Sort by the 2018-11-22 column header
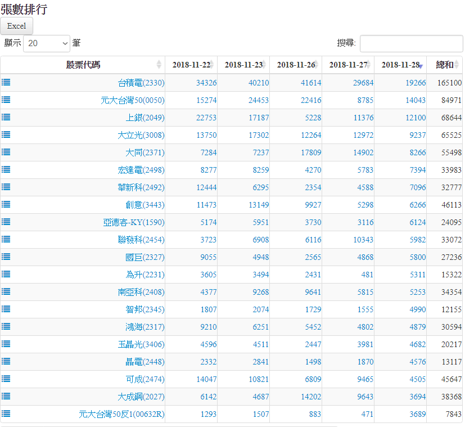This screenshot has height=427, width=465. [191, 65]
